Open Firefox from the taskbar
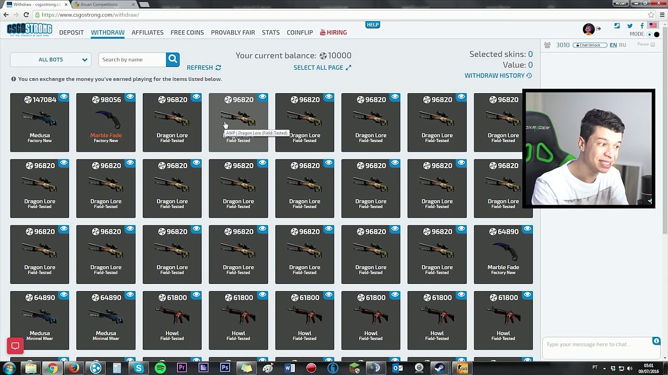The width and height of the screenshot is (668, 375). coord(74,368)
